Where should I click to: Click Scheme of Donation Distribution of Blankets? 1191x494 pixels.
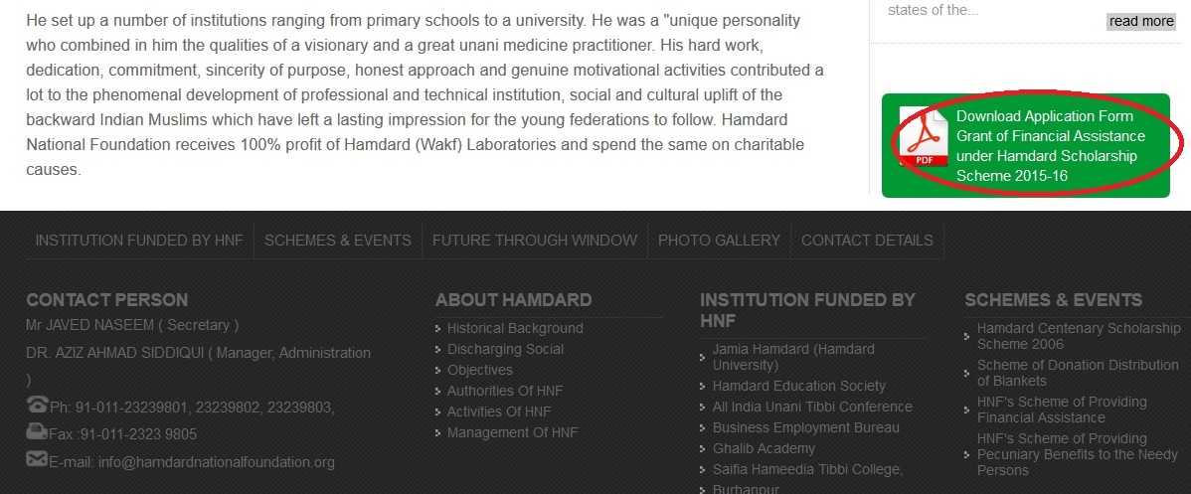(x=1078, y=373)
